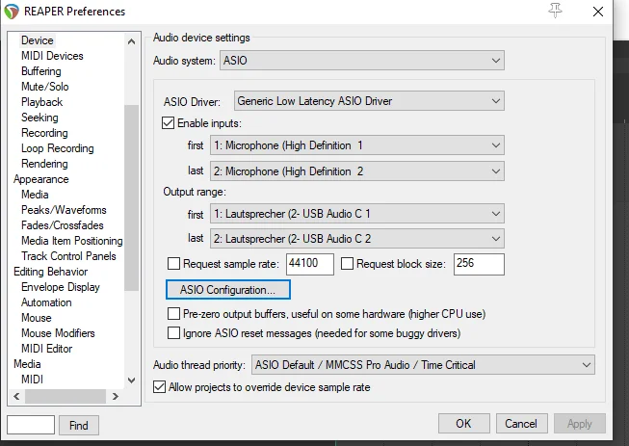Open the Mouse Modifiers preferences page
This screenshot has width=629, height=446.
coord(58,333)
